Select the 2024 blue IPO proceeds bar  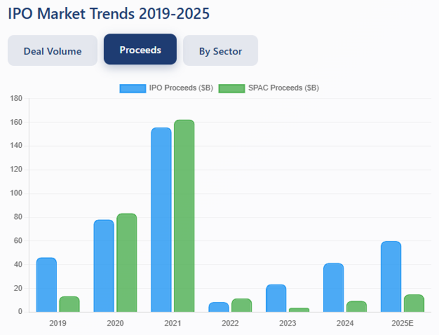pos(334,288)
